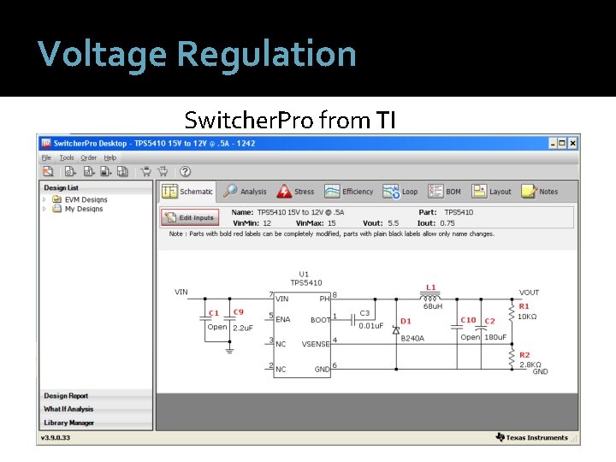This screenshot has width=616, height=462.
Task: Select the C9 capacitor label
Action: (x=239, y=312)
